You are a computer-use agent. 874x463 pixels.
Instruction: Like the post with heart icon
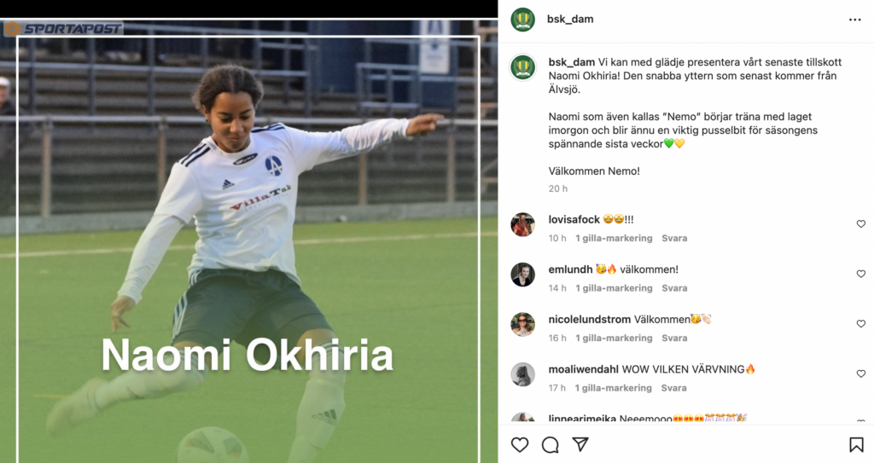click(520, 444)
